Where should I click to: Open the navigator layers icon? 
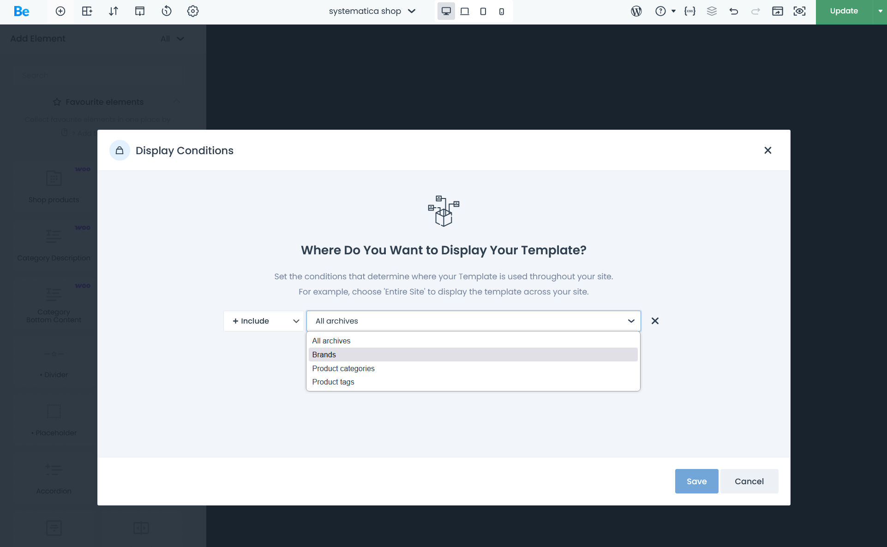tap(712, 11)
